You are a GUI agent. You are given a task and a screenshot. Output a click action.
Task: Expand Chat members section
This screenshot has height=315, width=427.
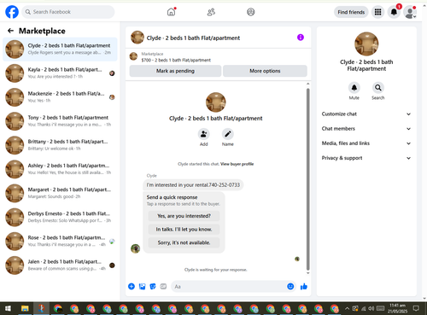click(x=366, y=129)
